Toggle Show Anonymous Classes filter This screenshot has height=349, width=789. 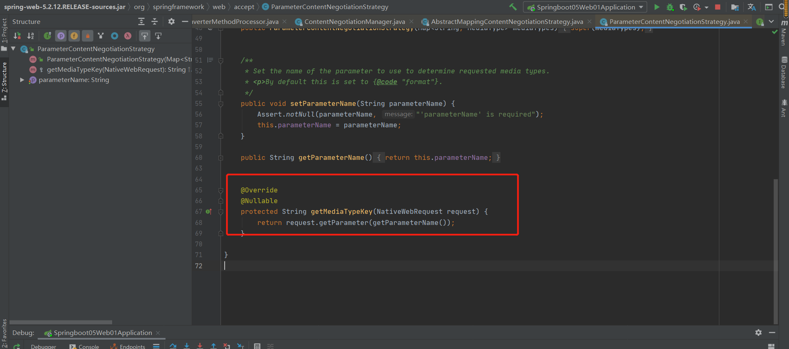point(115,36)
